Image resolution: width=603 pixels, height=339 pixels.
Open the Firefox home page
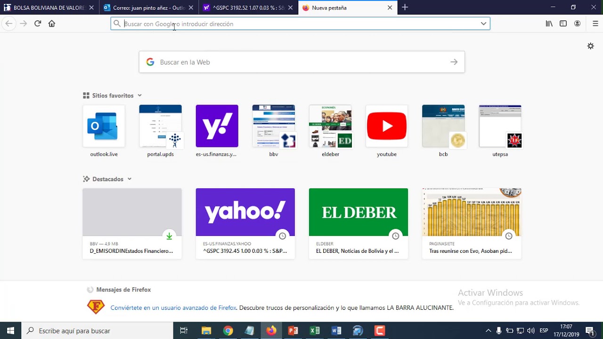(x=52, y=24)
